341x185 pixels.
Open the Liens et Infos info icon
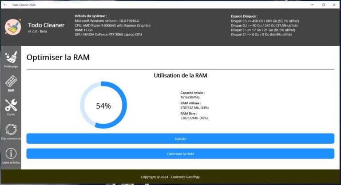tap(11, 154)
